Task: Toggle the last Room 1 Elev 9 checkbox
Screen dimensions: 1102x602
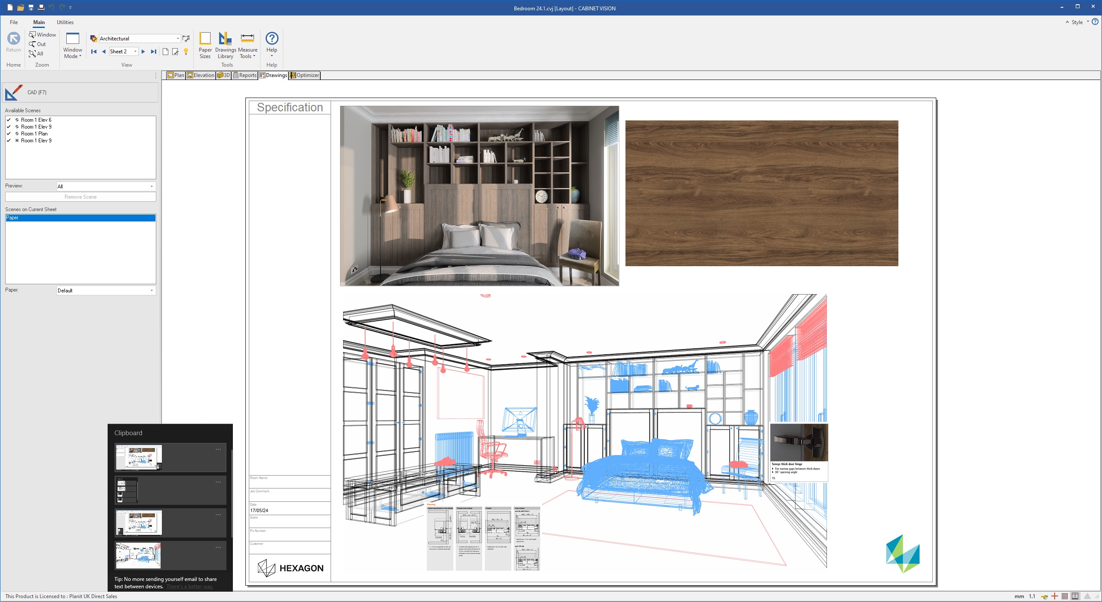Action: click(9, 141)
